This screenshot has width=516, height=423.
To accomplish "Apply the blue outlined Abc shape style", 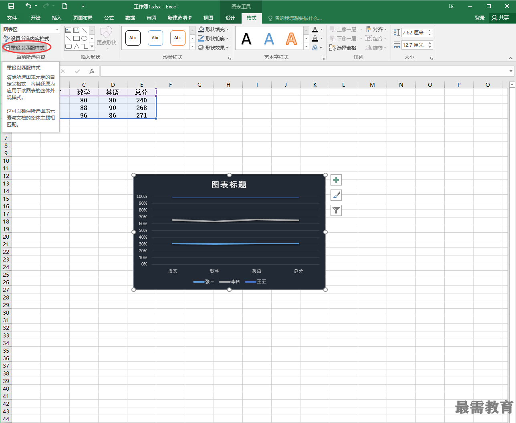I will pyautogui.click(x=155, y=38).
